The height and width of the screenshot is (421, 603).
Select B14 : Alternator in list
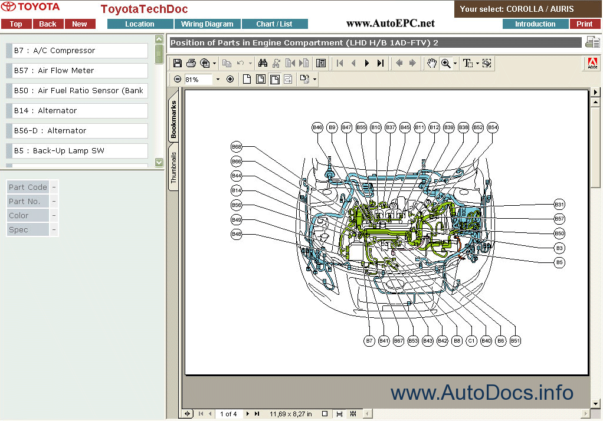(x=77, y=110)
